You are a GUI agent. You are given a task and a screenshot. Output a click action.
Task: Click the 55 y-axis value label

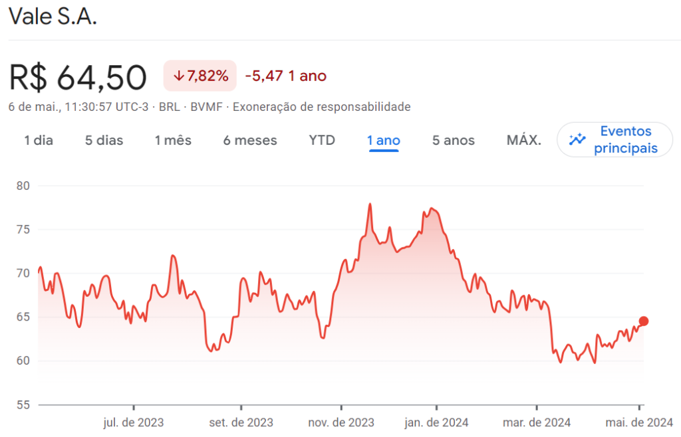(23, 405)
